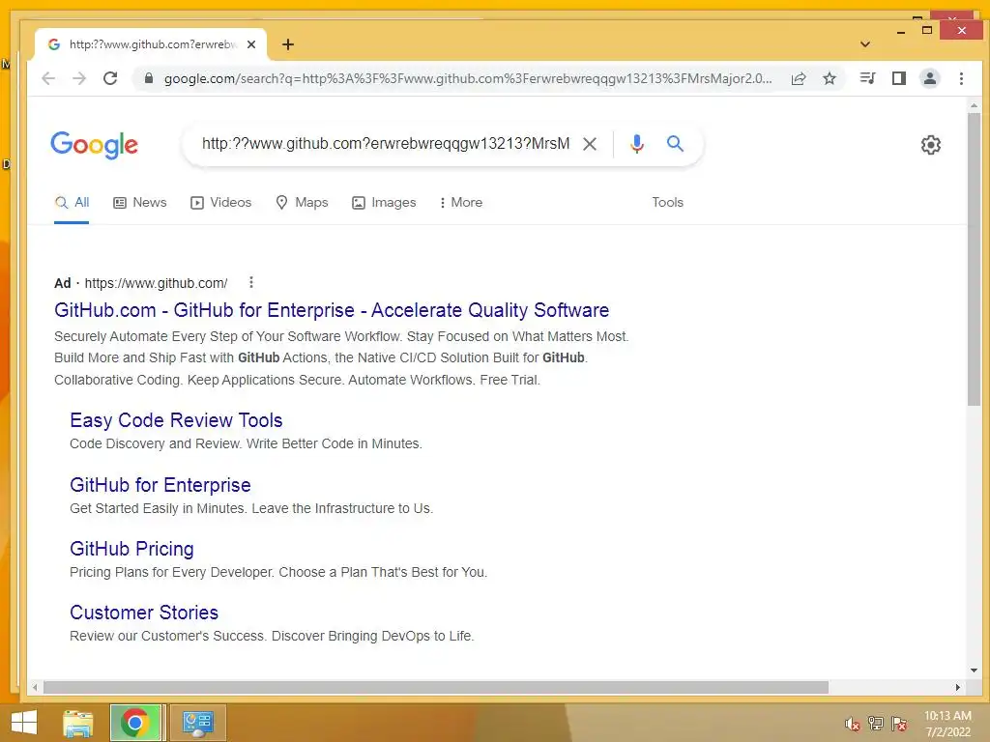Click the Chrome taskbar icon
Screen dimensions: 990x742
coord(135,723)
